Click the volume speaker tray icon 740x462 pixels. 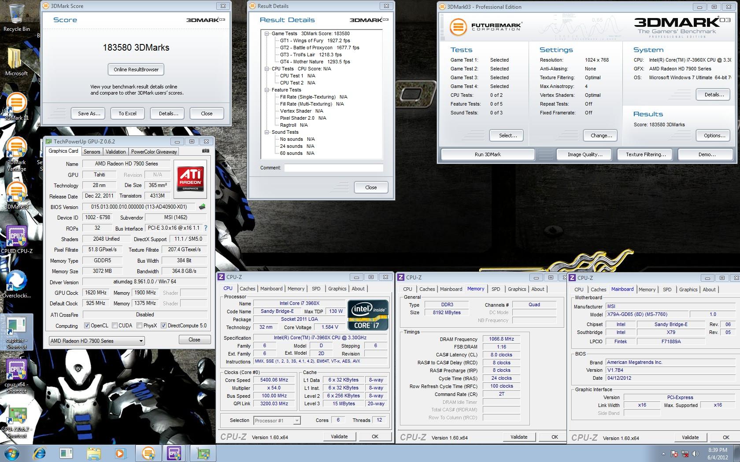click(x=696, y=454)
